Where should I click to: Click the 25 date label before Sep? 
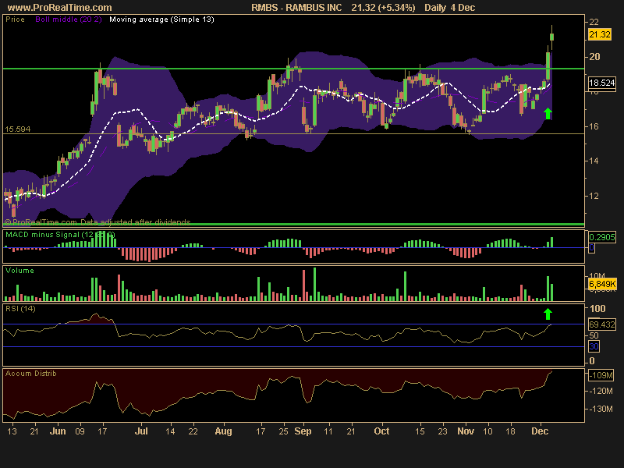(283, 431)
